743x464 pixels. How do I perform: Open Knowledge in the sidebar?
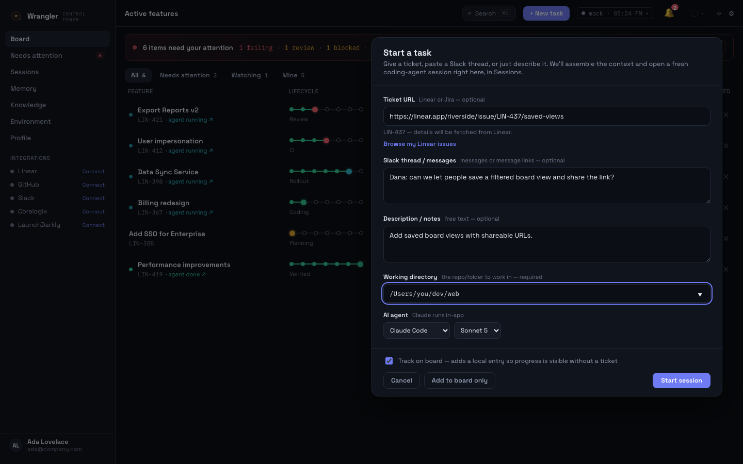point(57,105)
